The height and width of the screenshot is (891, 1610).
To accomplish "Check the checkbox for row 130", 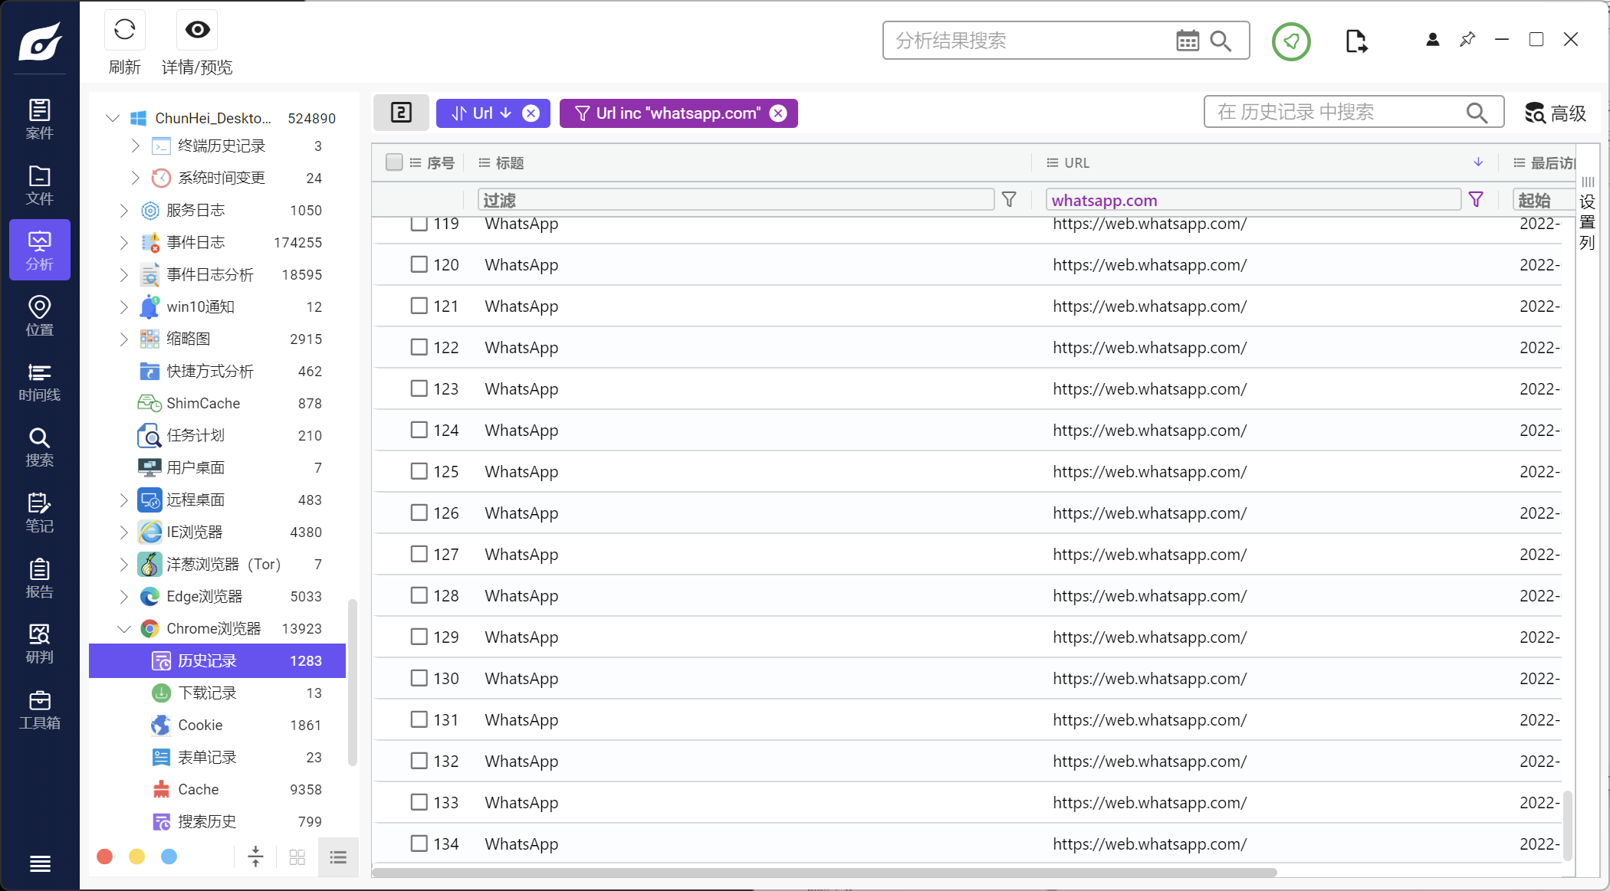I will 419,678.
